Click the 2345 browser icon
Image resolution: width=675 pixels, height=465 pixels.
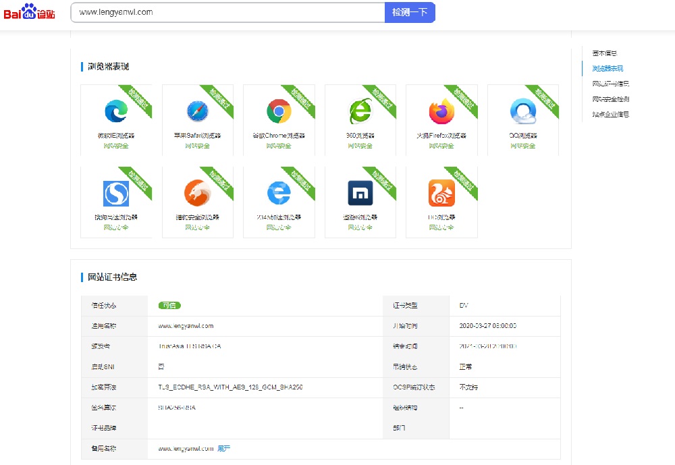tap(279, 193)
